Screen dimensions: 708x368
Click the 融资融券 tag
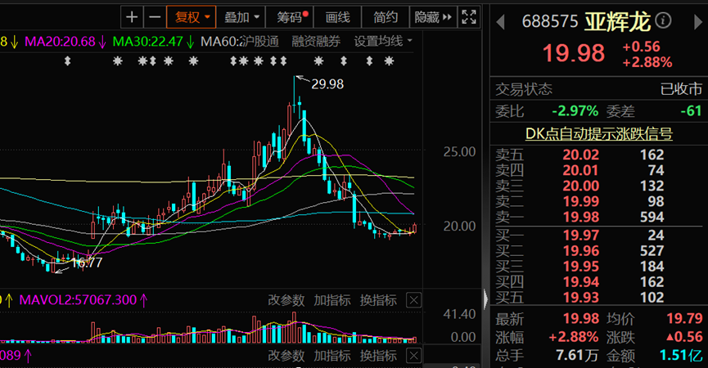coord(316,42)
